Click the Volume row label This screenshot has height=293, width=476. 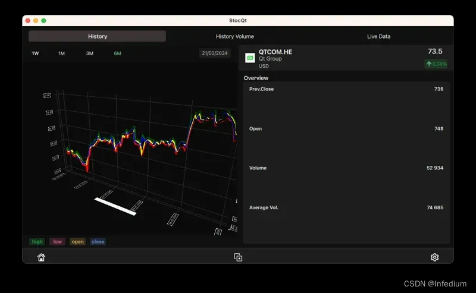(x=258, y=168)
